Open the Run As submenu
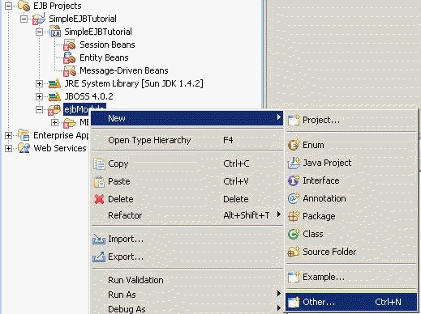This screenshot has width=421, height=314. (x=187, y=295)
